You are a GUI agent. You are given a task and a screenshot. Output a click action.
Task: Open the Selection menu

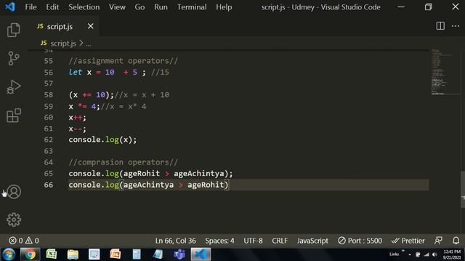pos(84,7)
